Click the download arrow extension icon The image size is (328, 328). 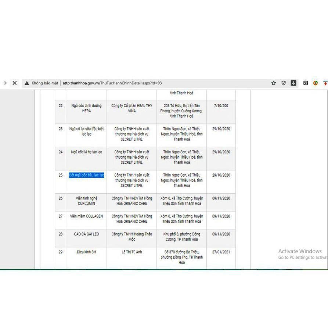point(293,83)
